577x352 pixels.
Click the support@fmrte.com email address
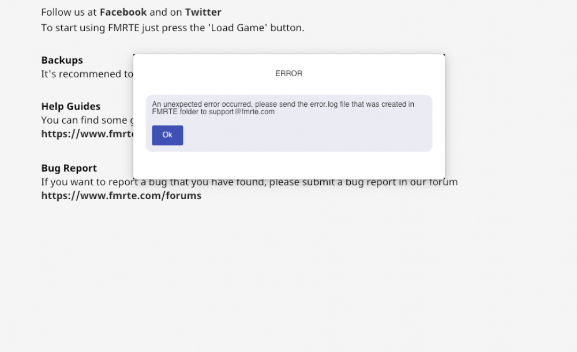click(241, 112)
